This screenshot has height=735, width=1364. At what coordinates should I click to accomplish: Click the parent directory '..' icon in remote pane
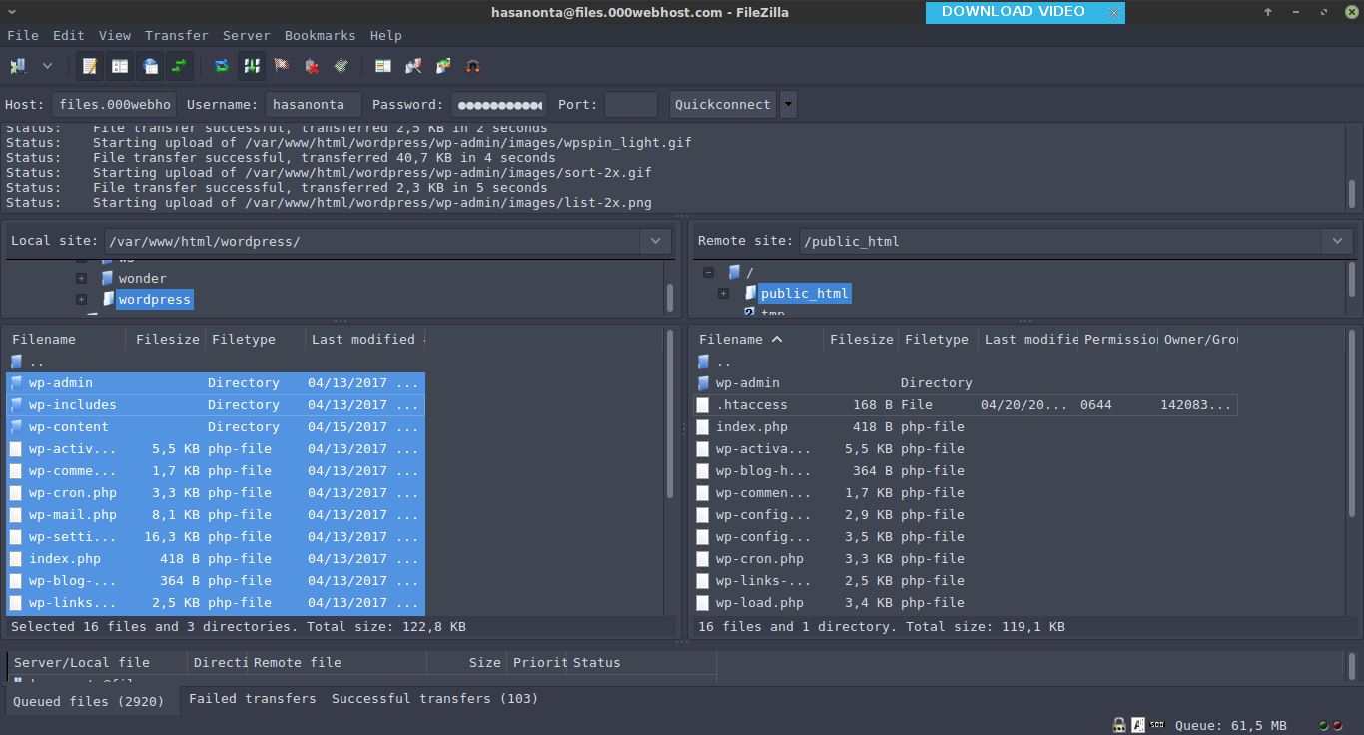coord(704,362)
